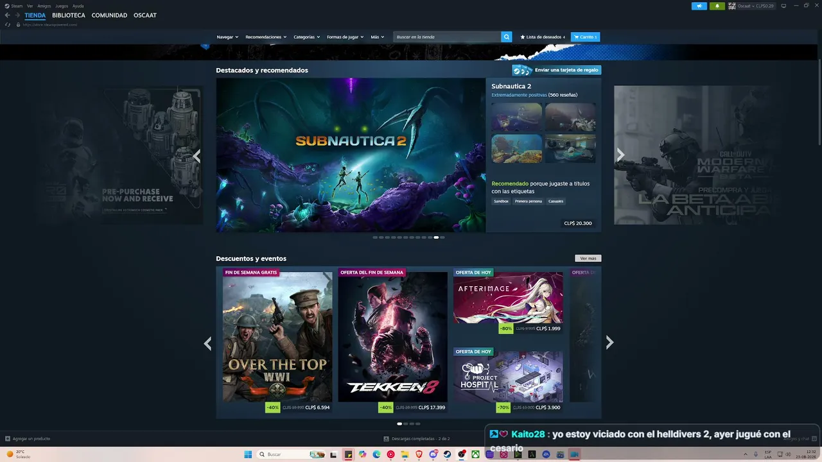
Task: Open Steam from the taskbar
Action: pyautogui.click(x=447, y=454)
